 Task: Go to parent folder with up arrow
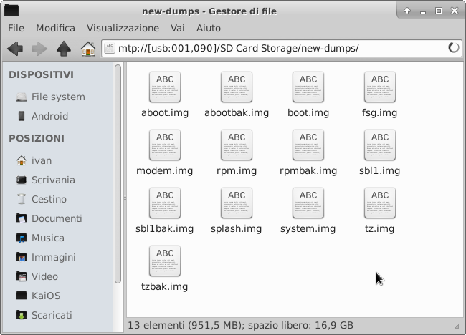pyautogui.click(x=64, y=49)
